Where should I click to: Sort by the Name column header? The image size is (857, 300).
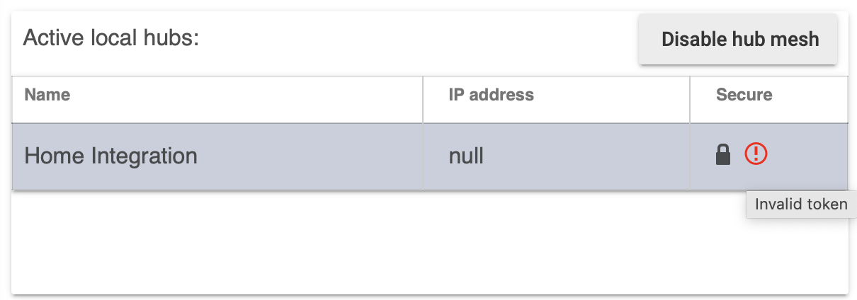(x=47, y=94)
